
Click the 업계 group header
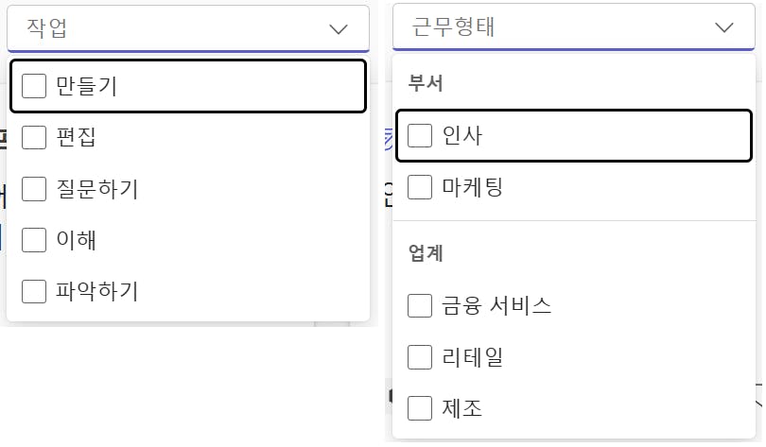pos(426,253)
